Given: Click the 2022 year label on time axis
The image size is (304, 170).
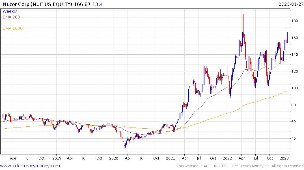Looking at the screenshot, I should coord(227,158).
